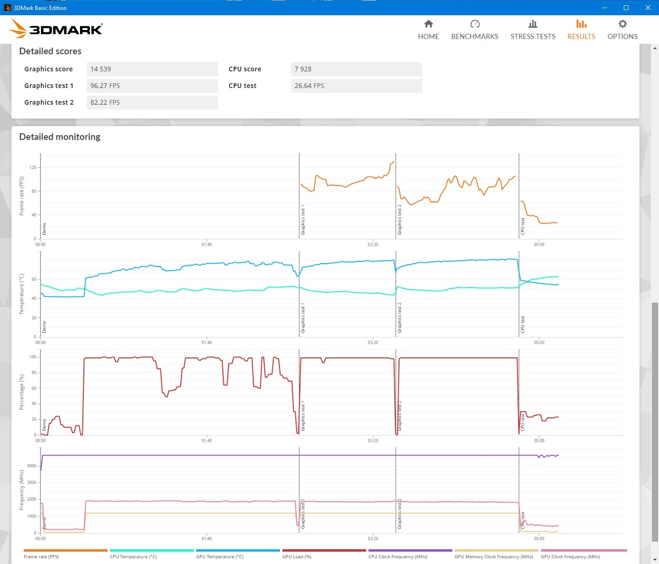Toggle the CPU Clock Frequency legend entry
Screen dimensions: 659x564
410,554
